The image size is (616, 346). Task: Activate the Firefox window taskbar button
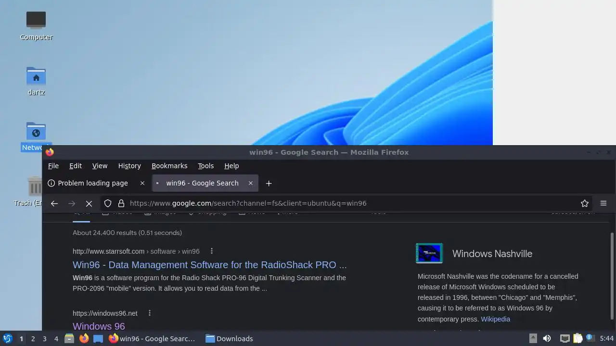[x=153, y=338]
